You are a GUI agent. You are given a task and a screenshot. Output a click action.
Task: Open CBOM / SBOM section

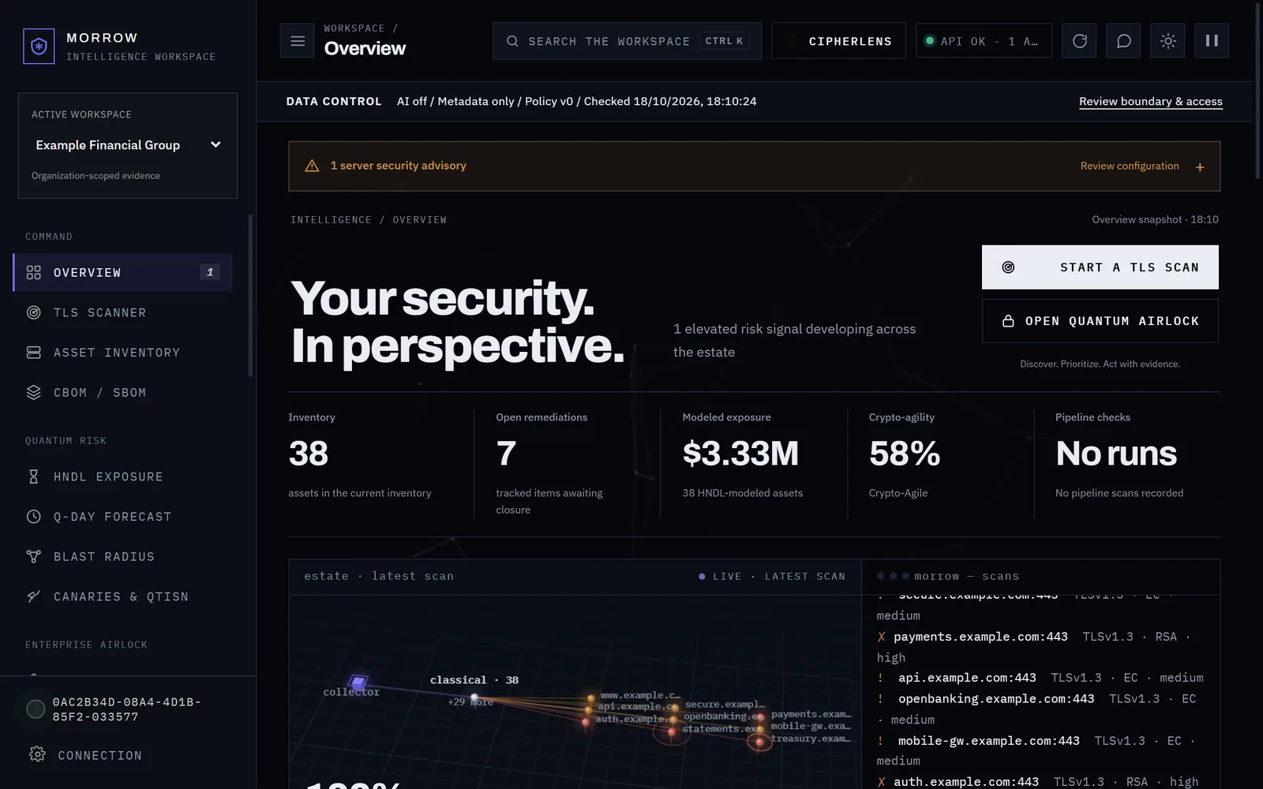[123, 392]
